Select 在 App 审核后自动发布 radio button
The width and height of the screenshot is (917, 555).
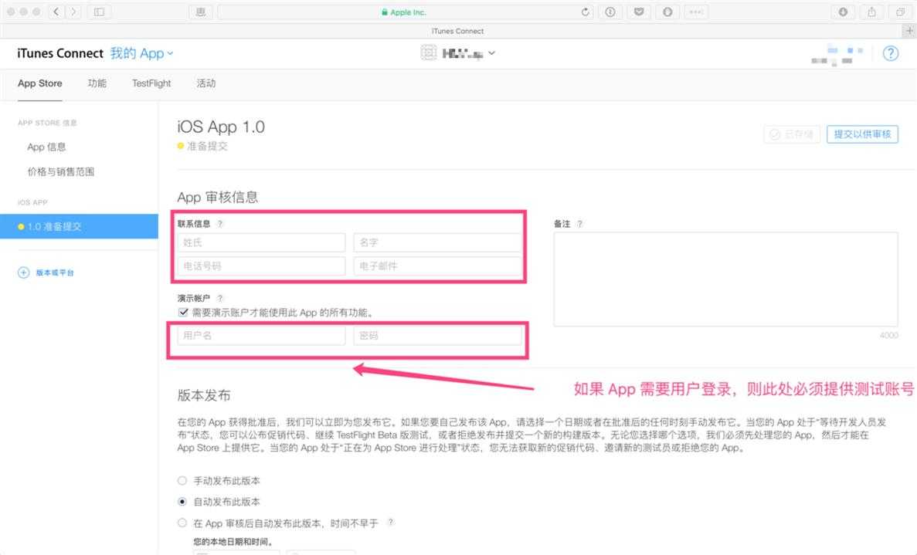(x=182, y=523)
